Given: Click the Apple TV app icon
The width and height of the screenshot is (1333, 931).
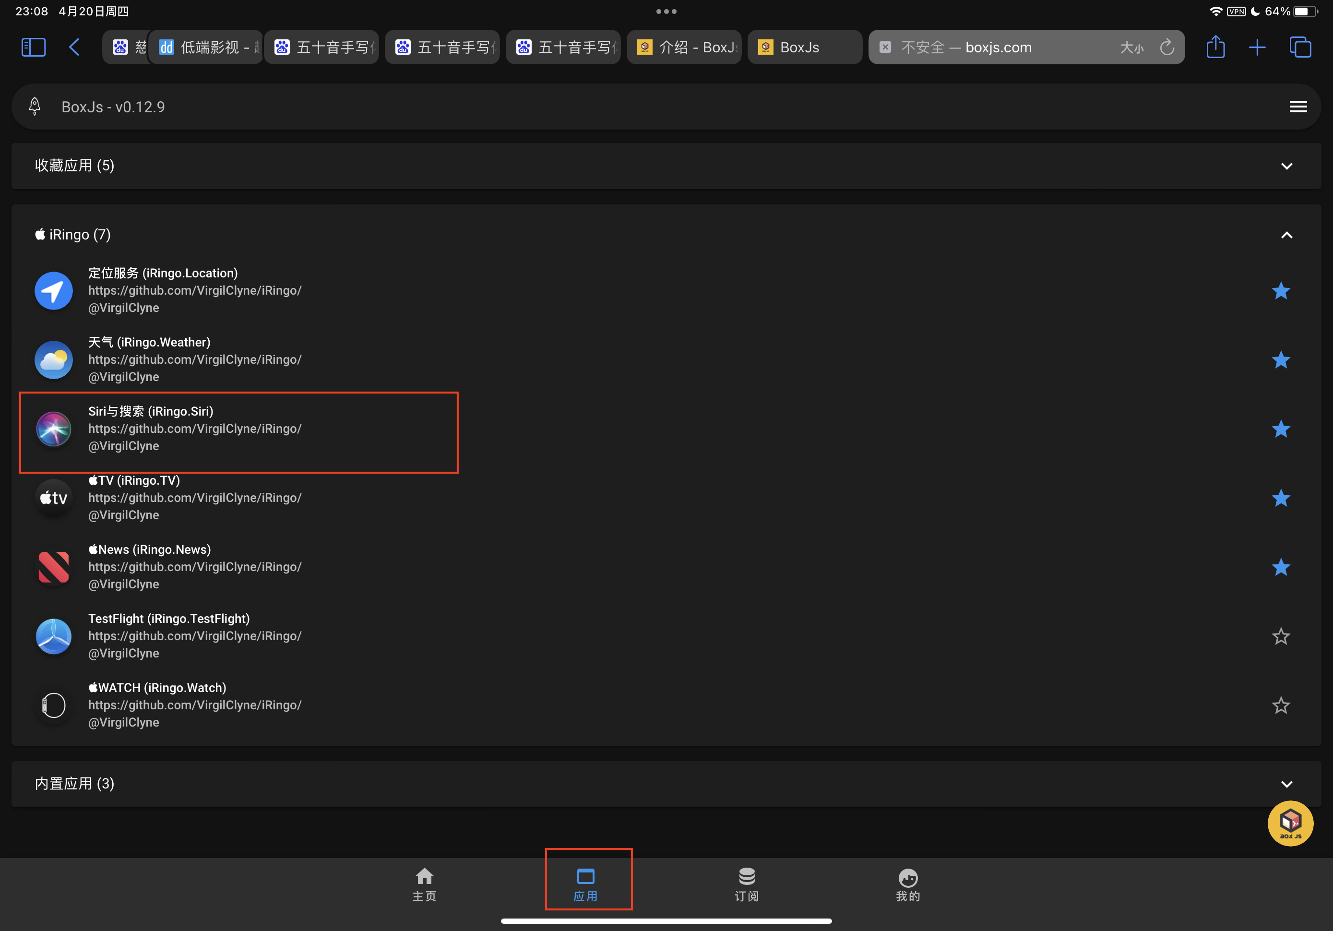Looking at the screenshot, I should pyautogui.click(x=53, y=498).
